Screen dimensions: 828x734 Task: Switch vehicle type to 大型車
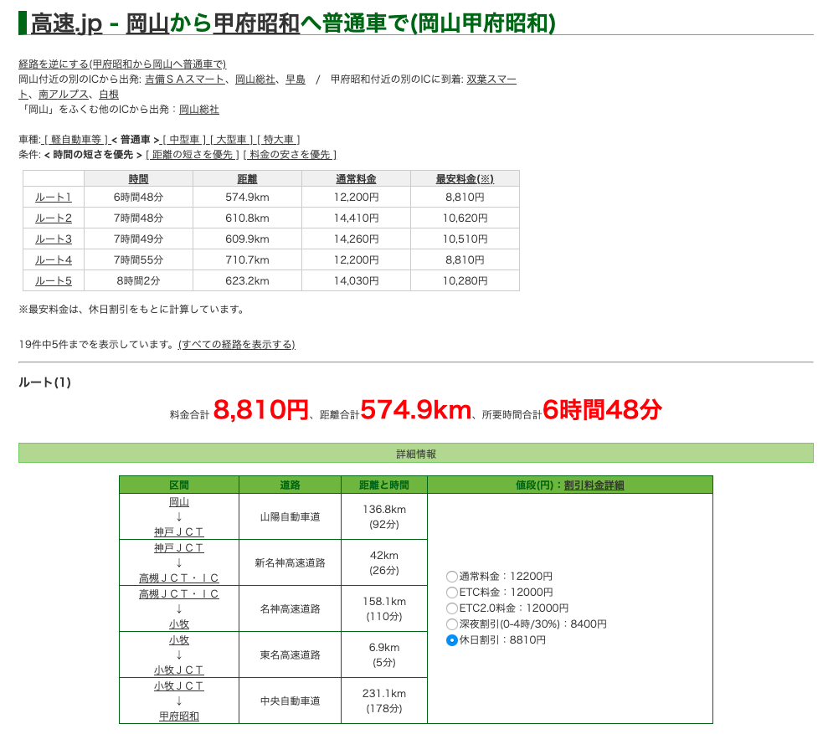coord(231,140)
